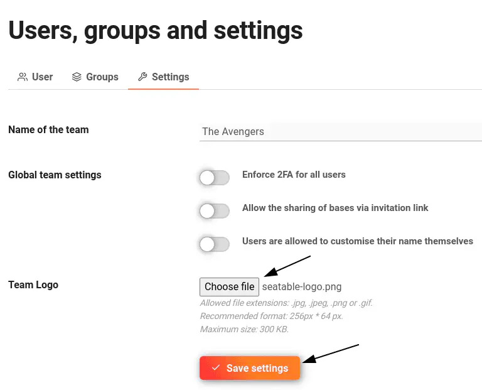
Task: Click the "Global team settings" label
Action: pyautogui.click(x=55, y=175)
